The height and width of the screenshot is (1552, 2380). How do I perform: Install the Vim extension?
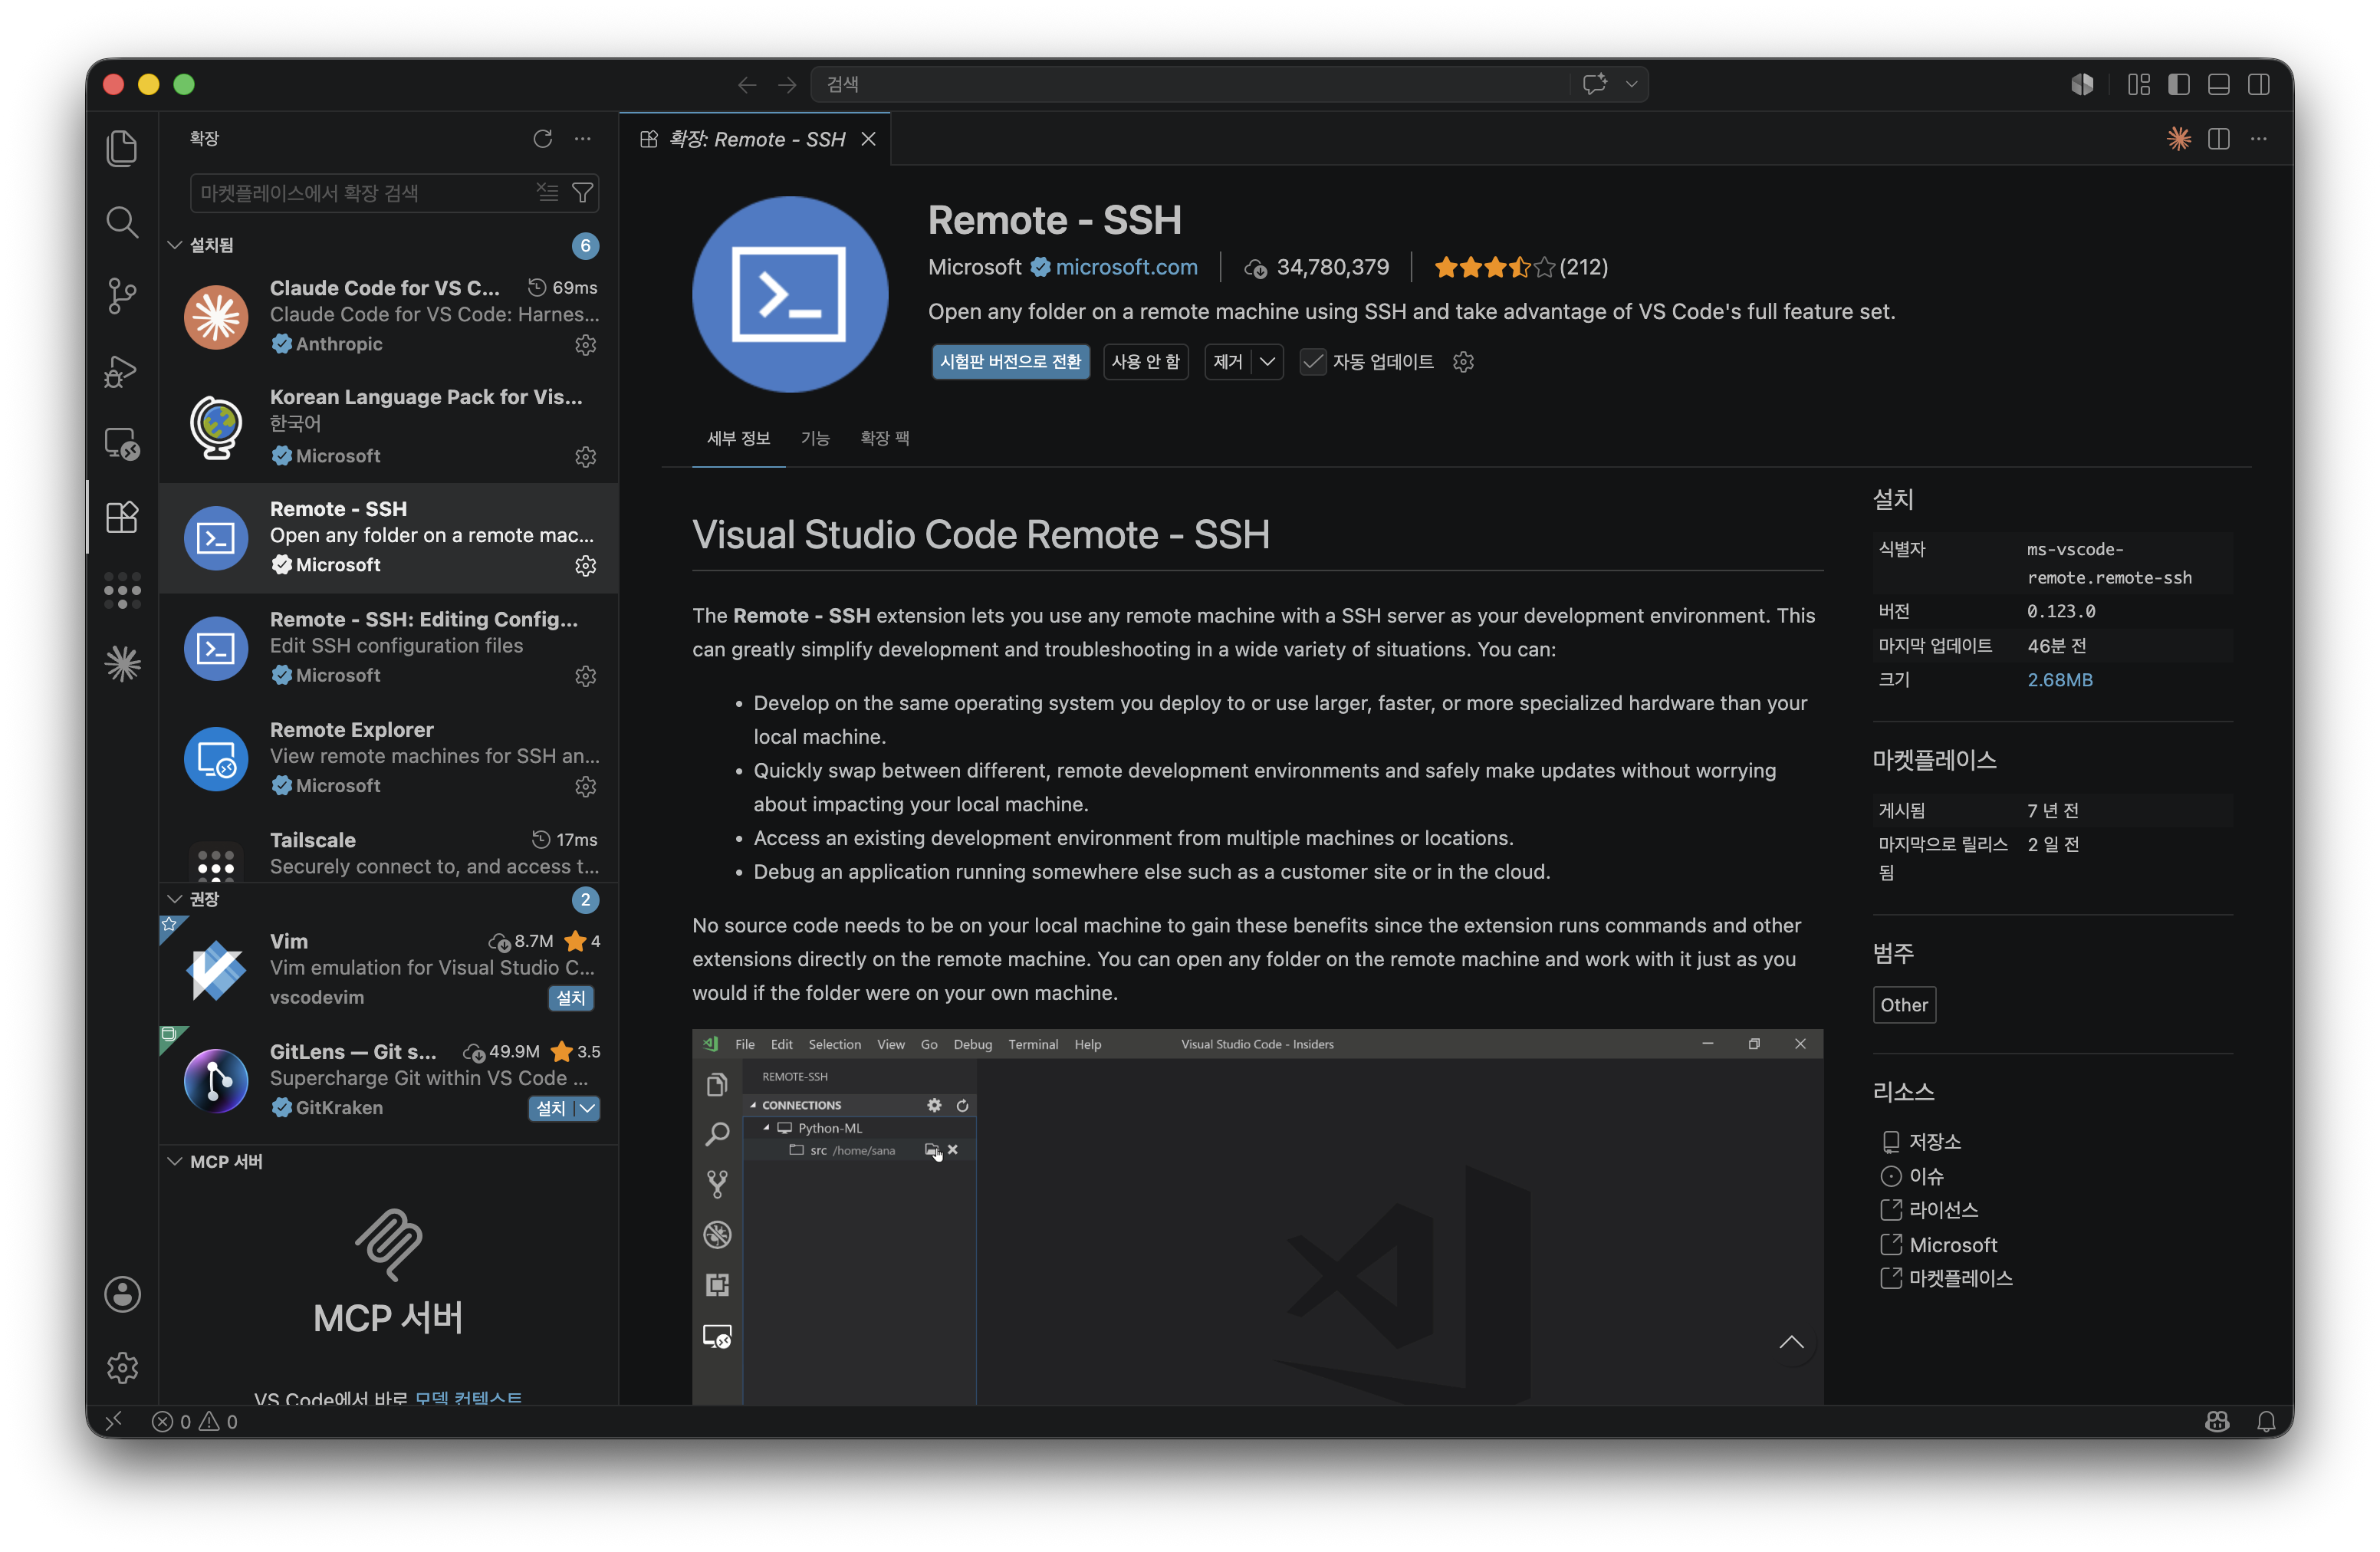click(x=571, y=998)
